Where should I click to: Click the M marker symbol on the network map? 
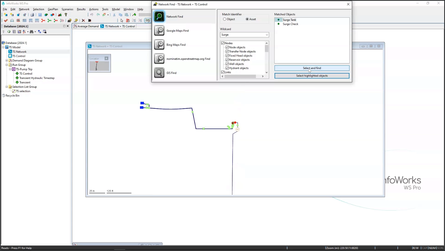click(237, 129)
